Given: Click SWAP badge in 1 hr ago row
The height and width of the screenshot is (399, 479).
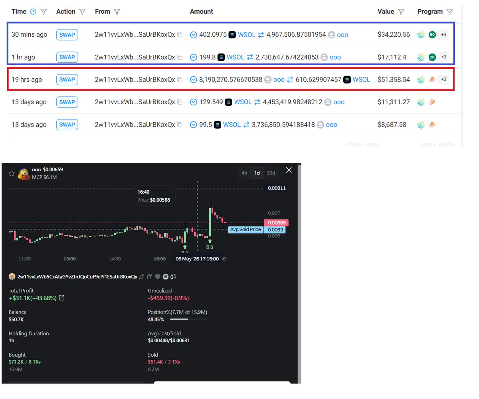Looking at the screenshot, I should click(67, 57).
